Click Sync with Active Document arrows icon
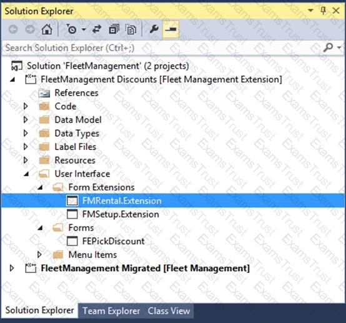346x323 pixels. pos(97,29)
